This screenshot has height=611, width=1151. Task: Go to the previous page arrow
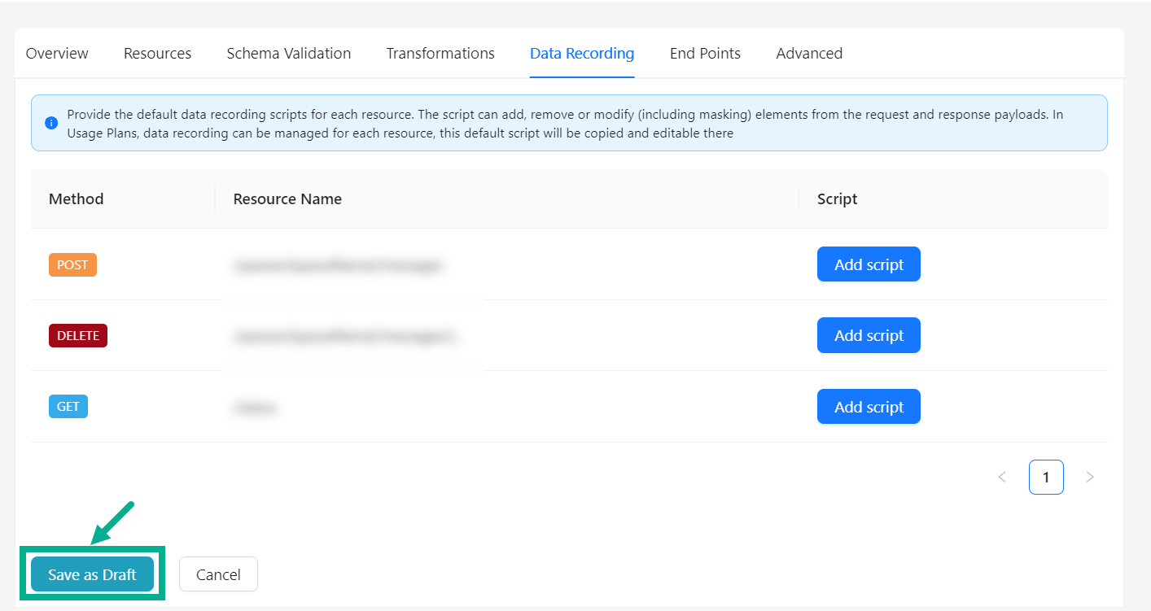point(1002,477)
